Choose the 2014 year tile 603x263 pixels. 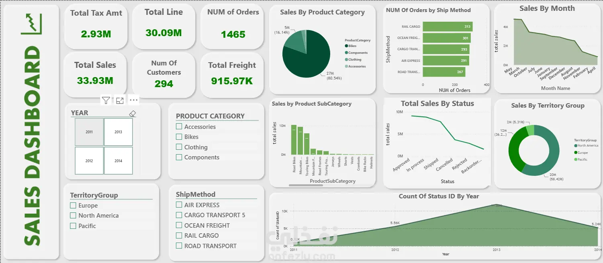[x=118, y=161]
